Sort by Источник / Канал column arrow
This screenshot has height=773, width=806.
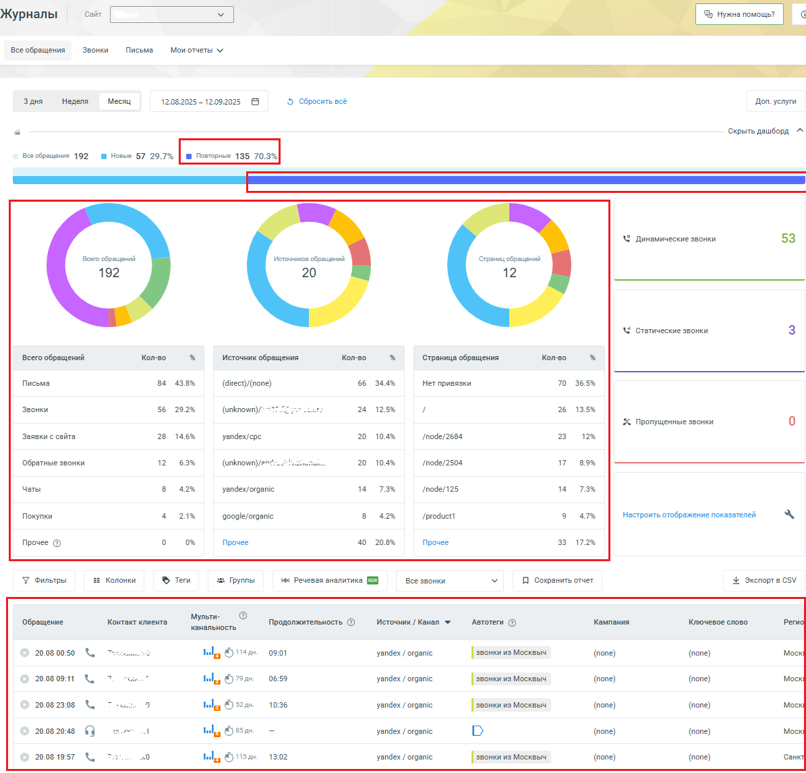tap(448, 623)
